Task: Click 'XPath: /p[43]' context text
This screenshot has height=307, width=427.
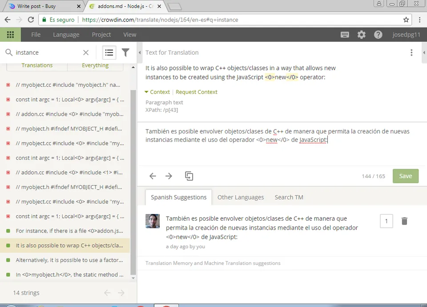Action: tap(162, 110)
